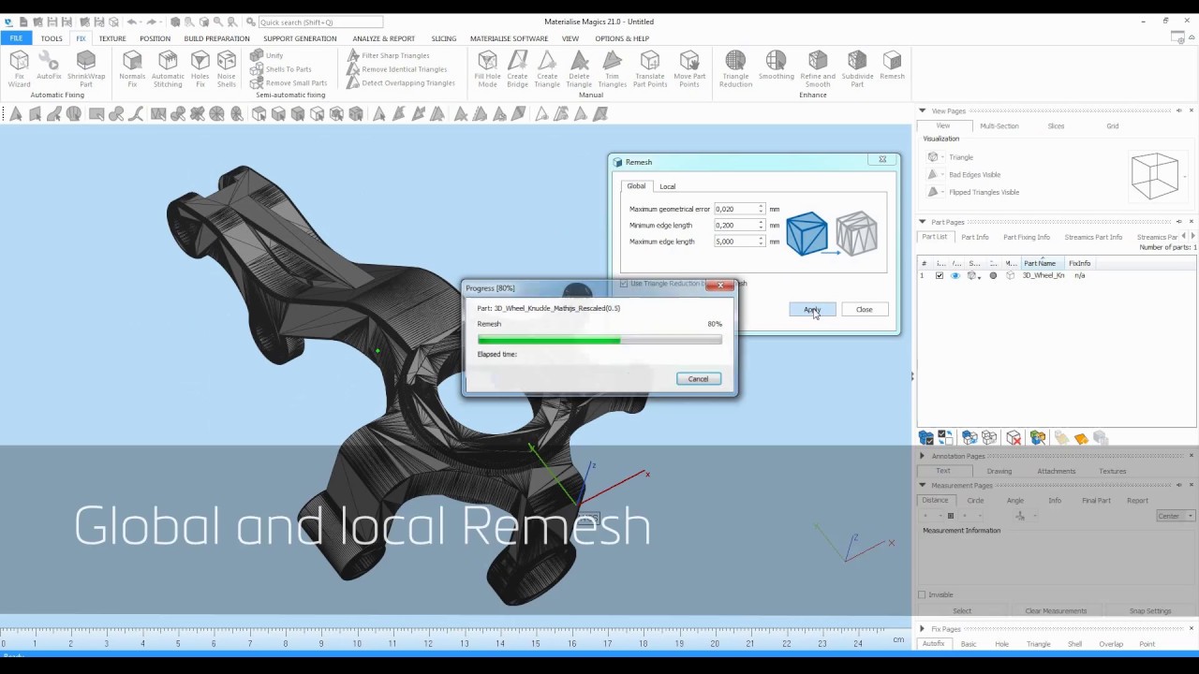Open the Multi-Section view tab
Screen dimensions: 1199x674
click(999, 125)
